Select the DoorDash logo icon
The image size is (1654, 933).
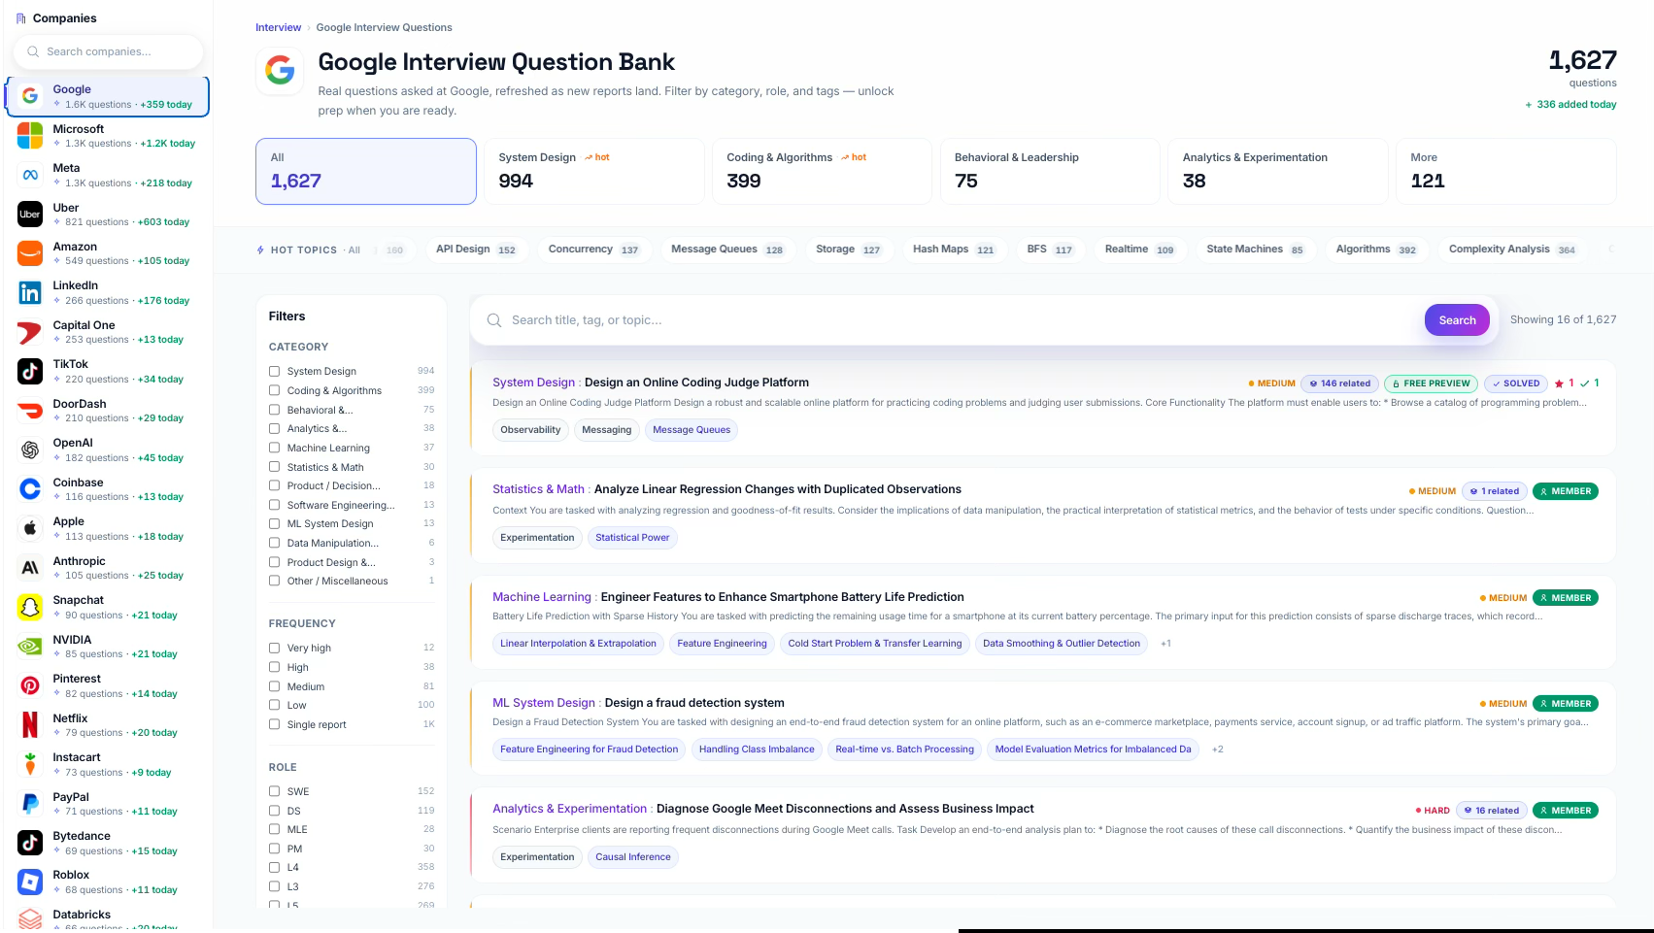30,411
